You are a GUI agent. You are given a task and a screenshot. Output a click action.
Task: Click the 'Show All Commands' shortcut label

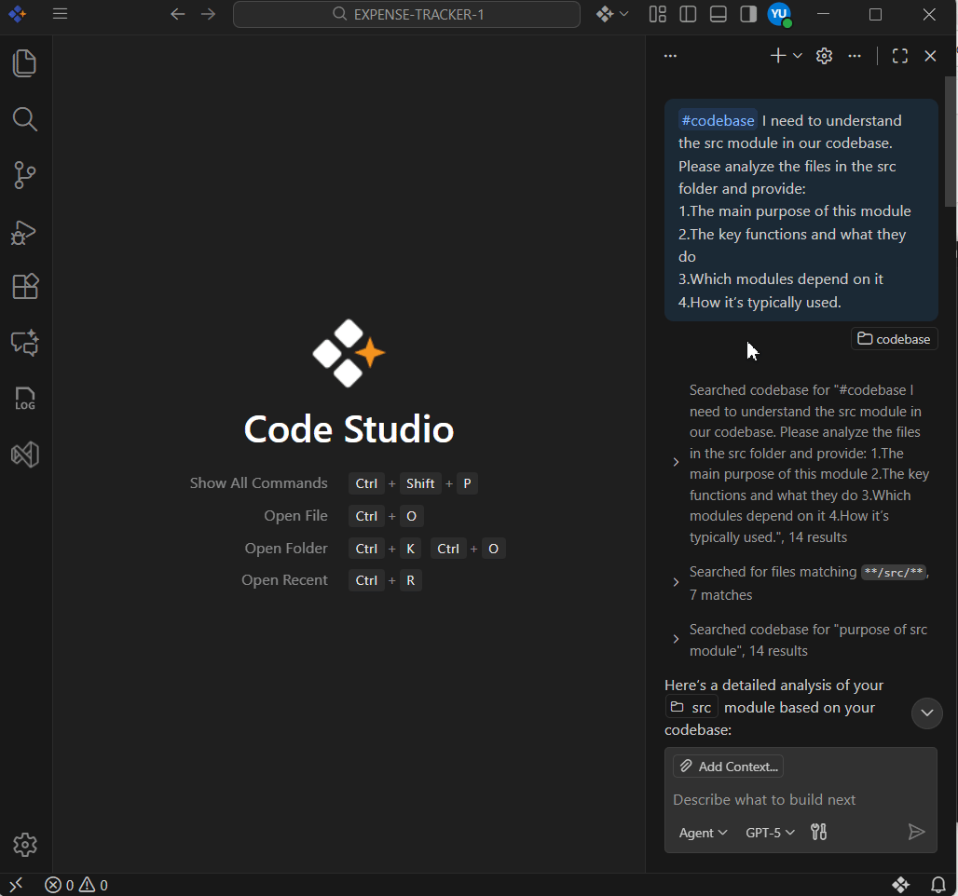[x=258, y=483]
